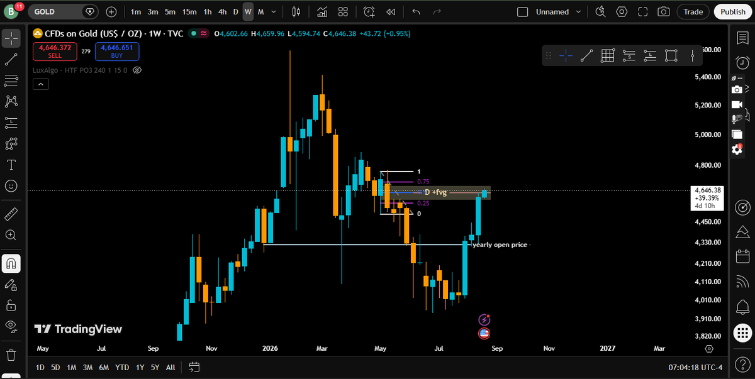755x379 pixels.
Task: Open the quick search lightning icon
Action: (x=600, y=11)
